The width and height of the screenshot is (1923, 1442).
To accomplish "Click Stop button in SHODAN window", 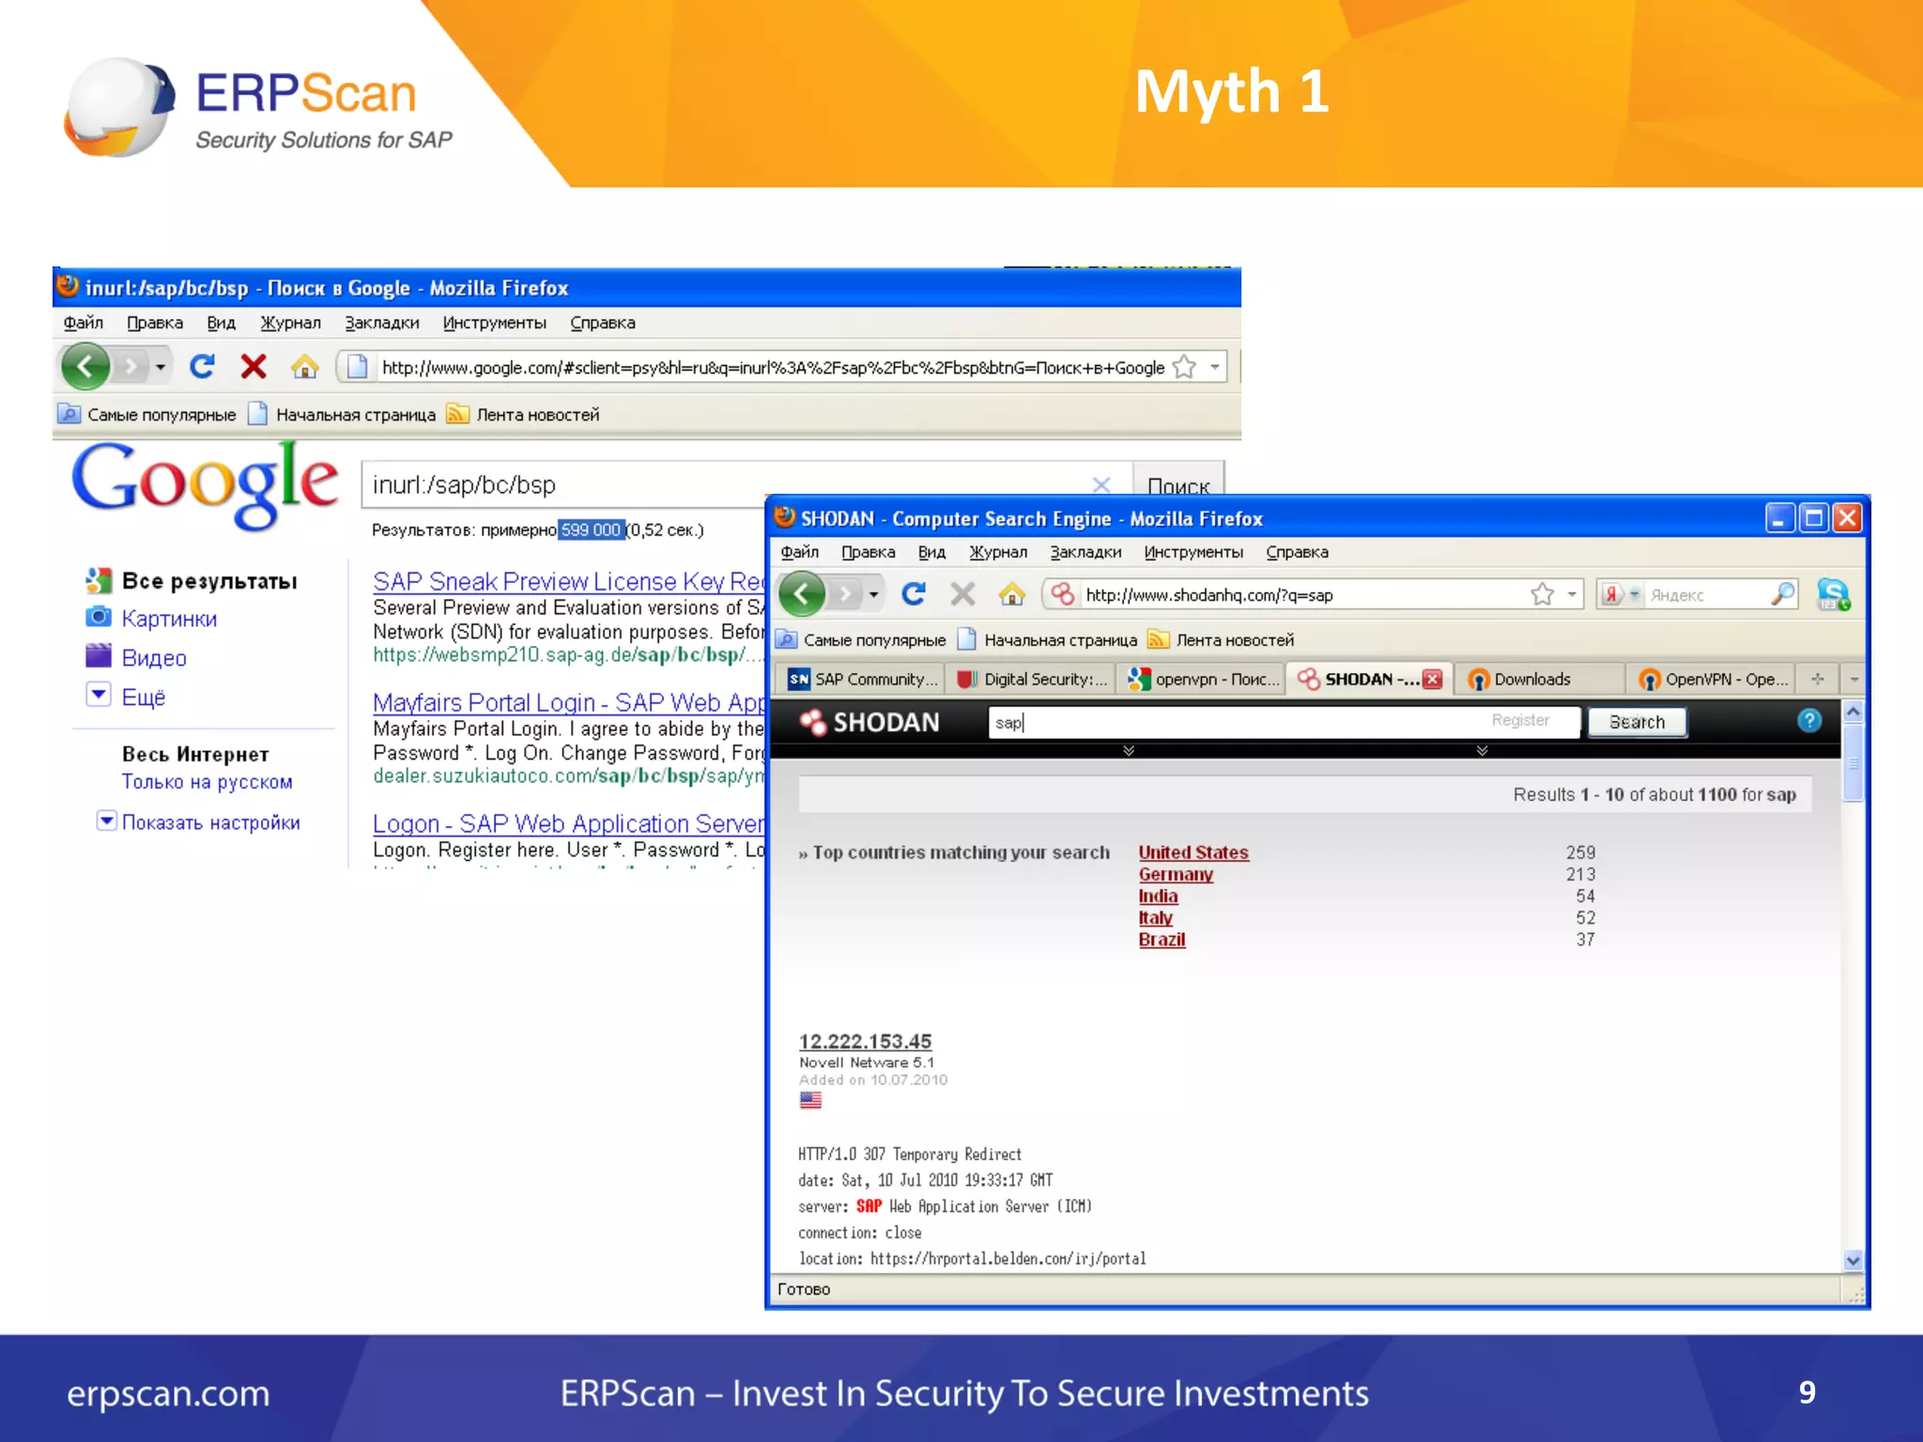I will coord(962,593).
